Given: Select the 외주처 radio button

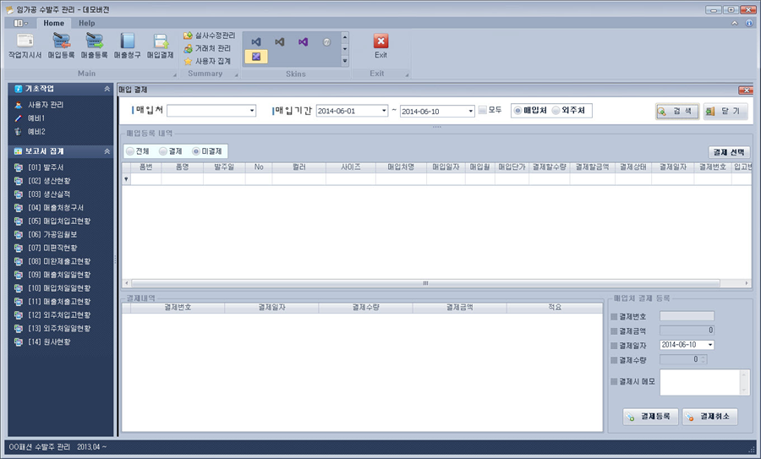Looking at the screenshot, I should coord(556,111).
